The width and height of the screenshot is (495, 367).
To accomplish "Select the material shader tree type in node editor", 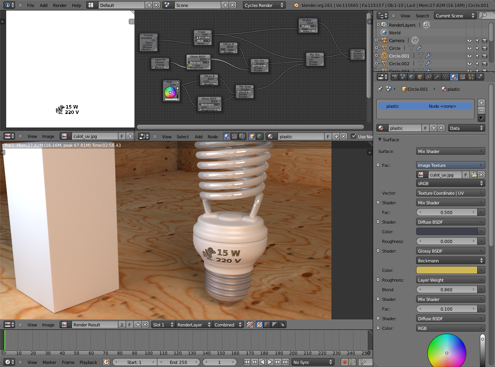I will (227, 136).
